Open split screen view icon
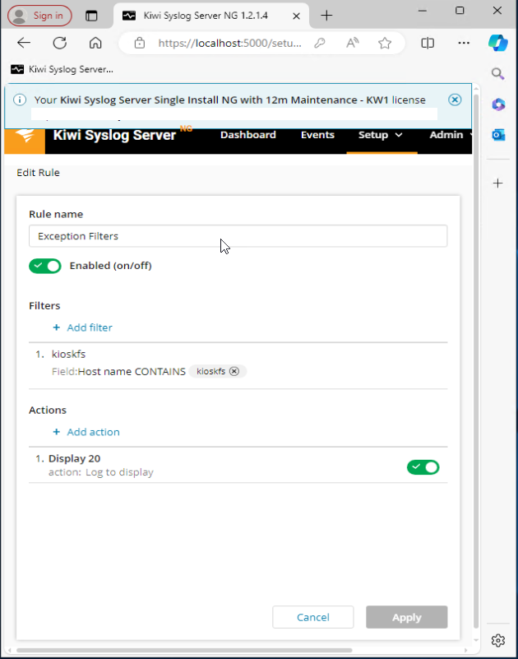 click(428, 43)
